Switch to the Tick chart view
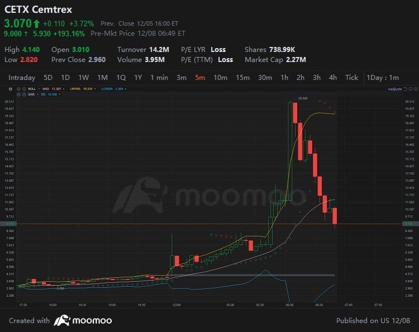Image resolution: width=419 pixels, height=332 pixels. coord(351,78)
